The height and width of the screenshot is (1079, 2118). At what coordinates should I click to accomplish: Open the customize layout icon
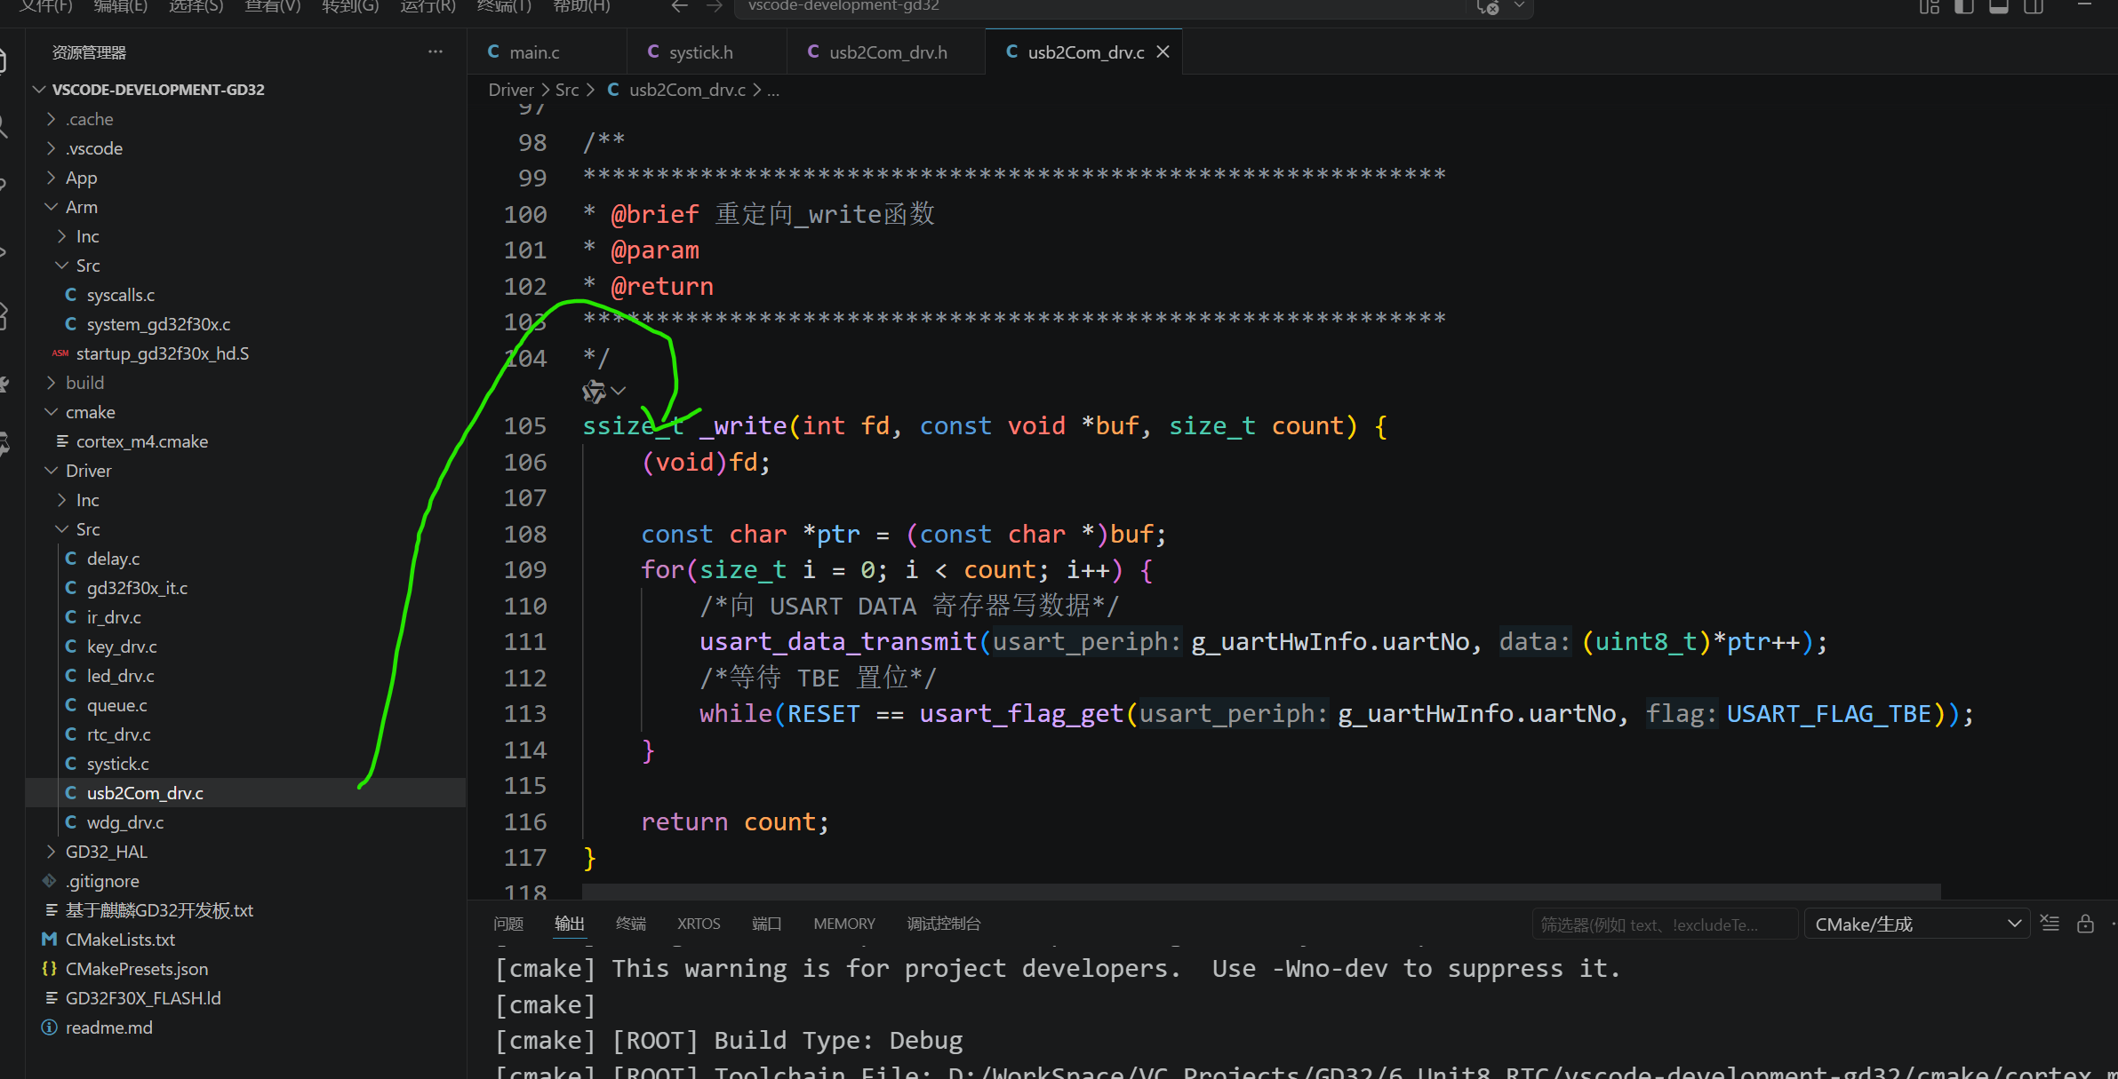coord(1929,7)
